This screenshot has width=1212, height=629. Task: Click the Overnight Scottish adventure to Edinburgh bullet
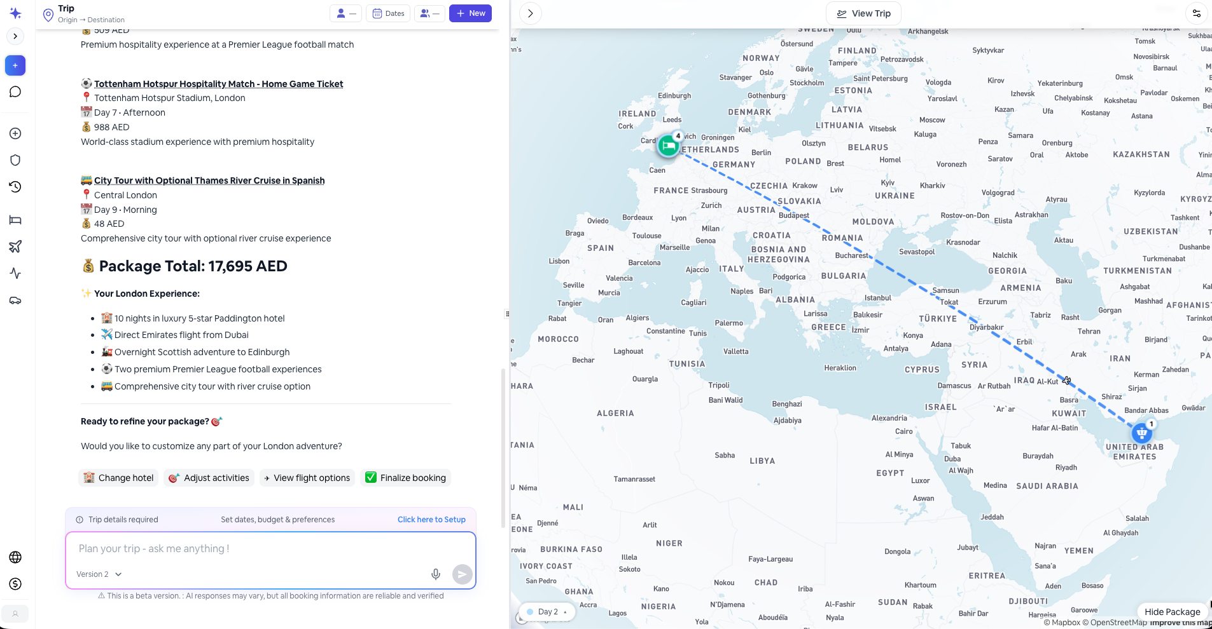click(x=202, y=352)
